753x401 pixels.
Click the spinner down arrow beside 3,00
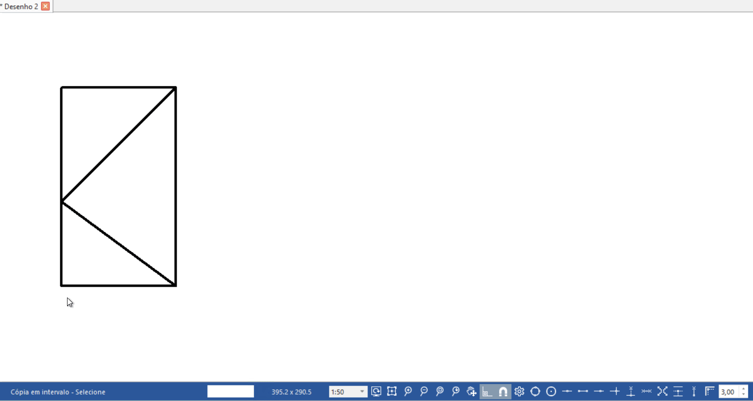pos(744,395)
